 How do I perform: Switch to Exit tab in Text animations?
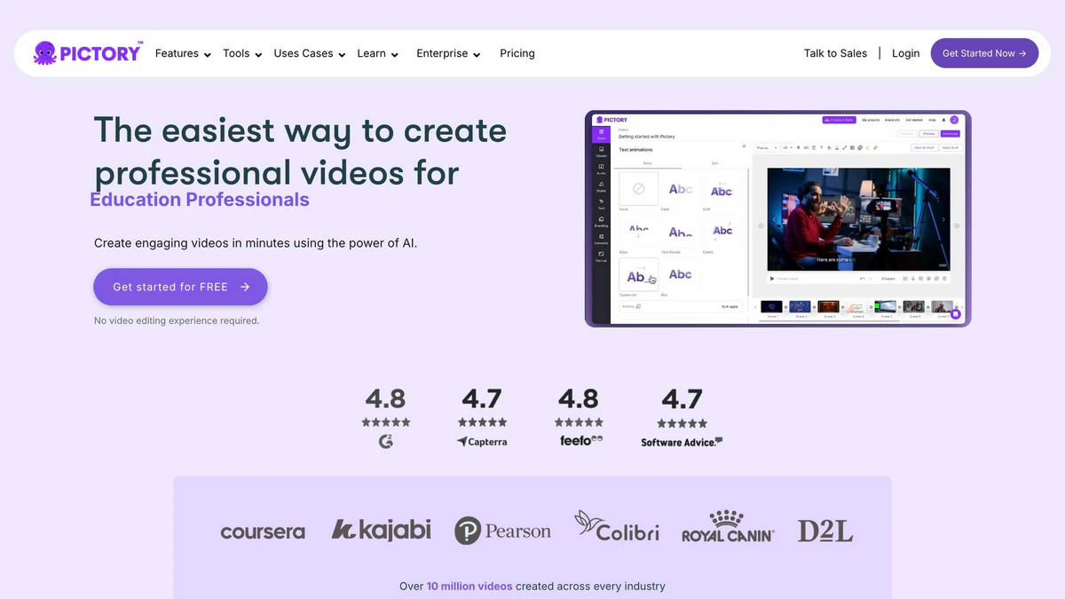coord(715,163)
